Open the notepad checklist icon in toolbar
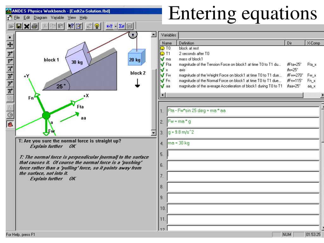This screenshot has height=243, width=324. (79, 26)
